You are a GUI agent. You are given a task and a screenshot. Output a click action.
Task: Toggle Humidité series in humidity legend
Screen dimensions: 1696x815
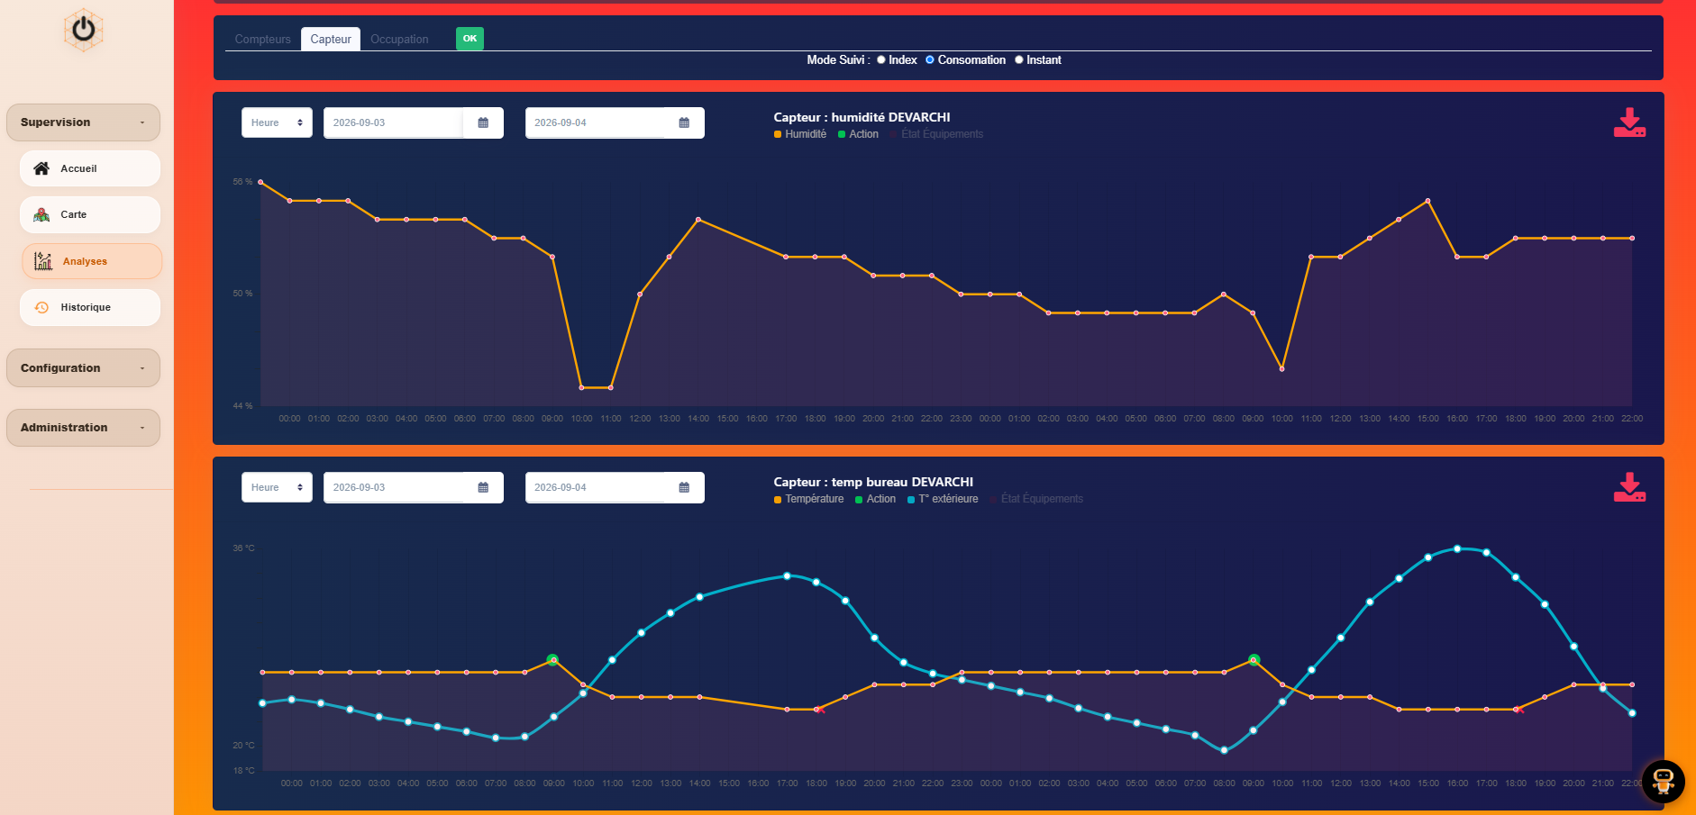point(800,134)
